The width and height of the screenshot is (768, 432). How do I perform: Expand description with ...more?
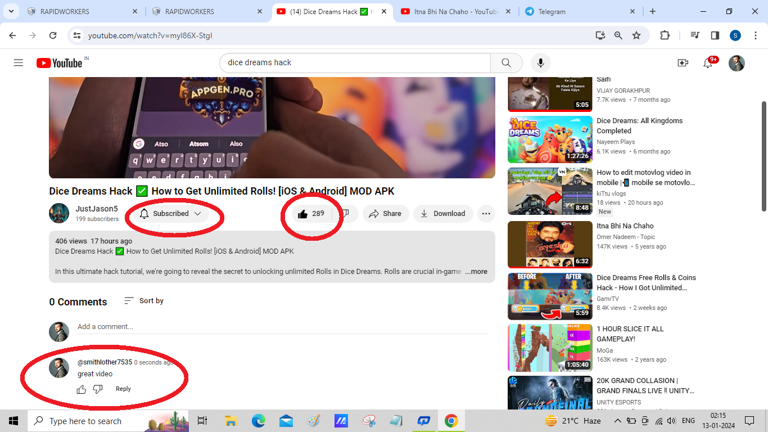tap(476, 272)
